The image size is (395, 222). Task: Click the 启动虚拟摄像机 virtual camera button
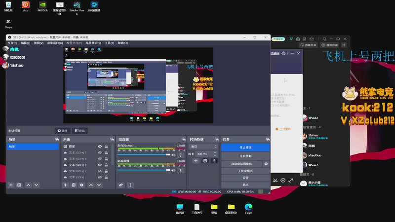click(241, 164)
